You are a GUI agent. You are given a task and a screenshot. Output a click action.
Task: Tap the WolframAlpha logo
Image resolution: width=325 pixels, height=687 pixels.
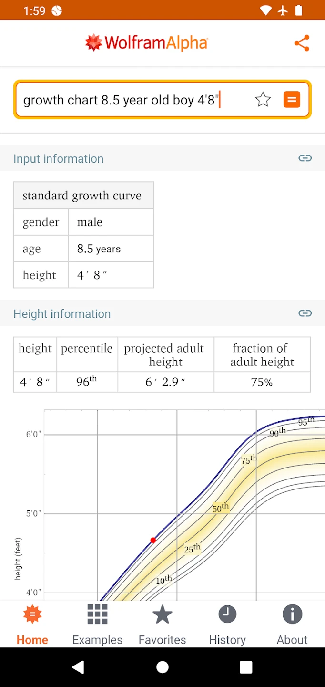coord(146,43)
